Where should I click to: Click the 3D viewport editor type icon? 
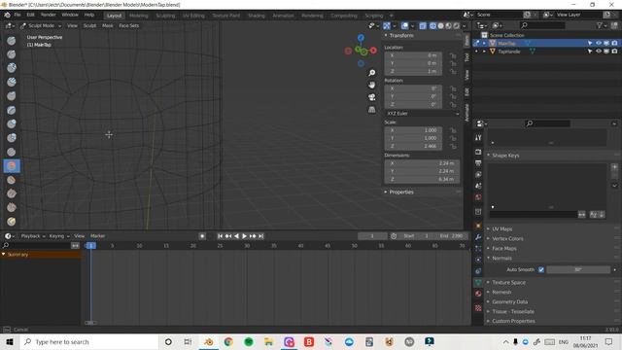click(x=9, y=26)
